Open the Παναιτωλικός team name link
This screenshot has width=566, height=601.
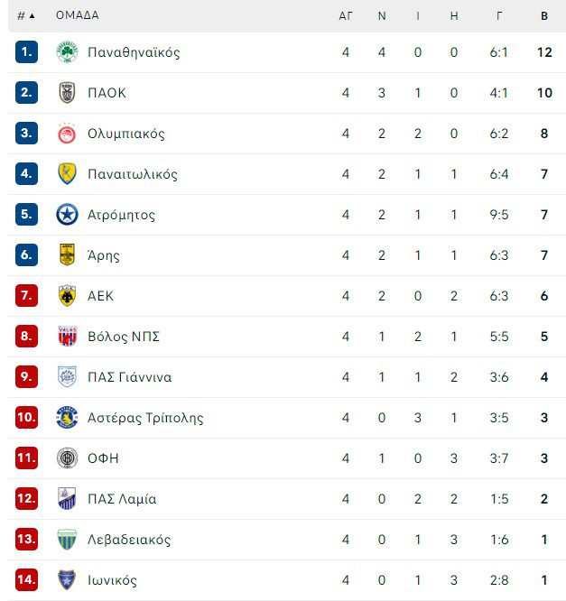(133, 174)
